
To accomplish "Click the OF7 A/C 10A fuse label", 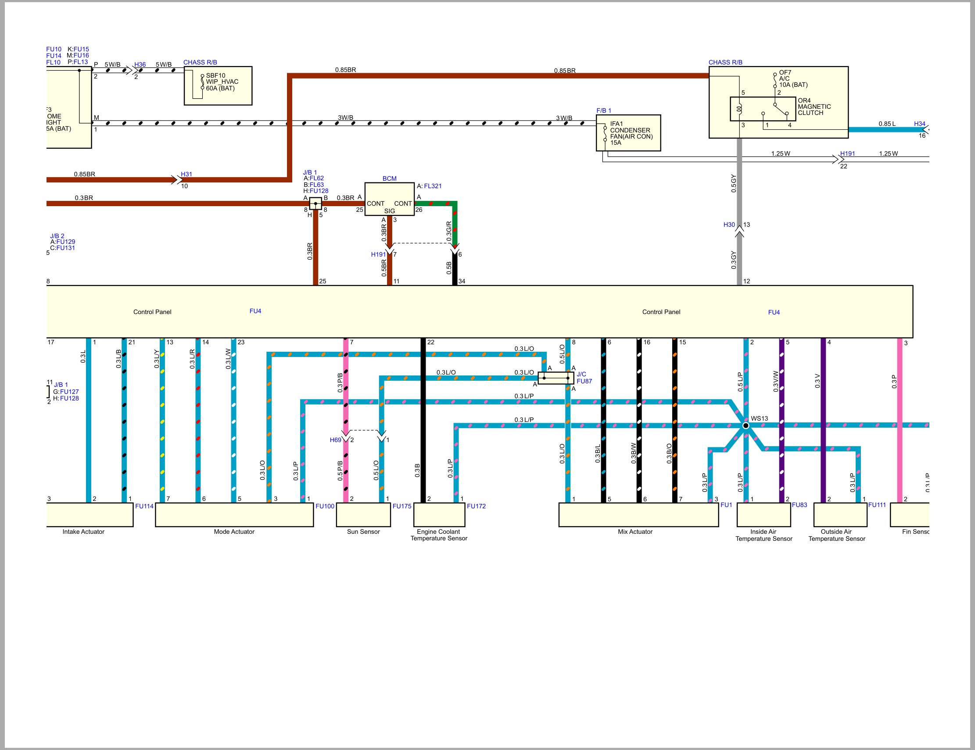I will [x=793, y=79].
